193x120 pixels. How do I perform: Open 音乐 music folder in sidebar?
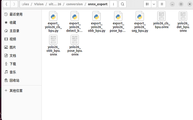(x=22, y=72)
